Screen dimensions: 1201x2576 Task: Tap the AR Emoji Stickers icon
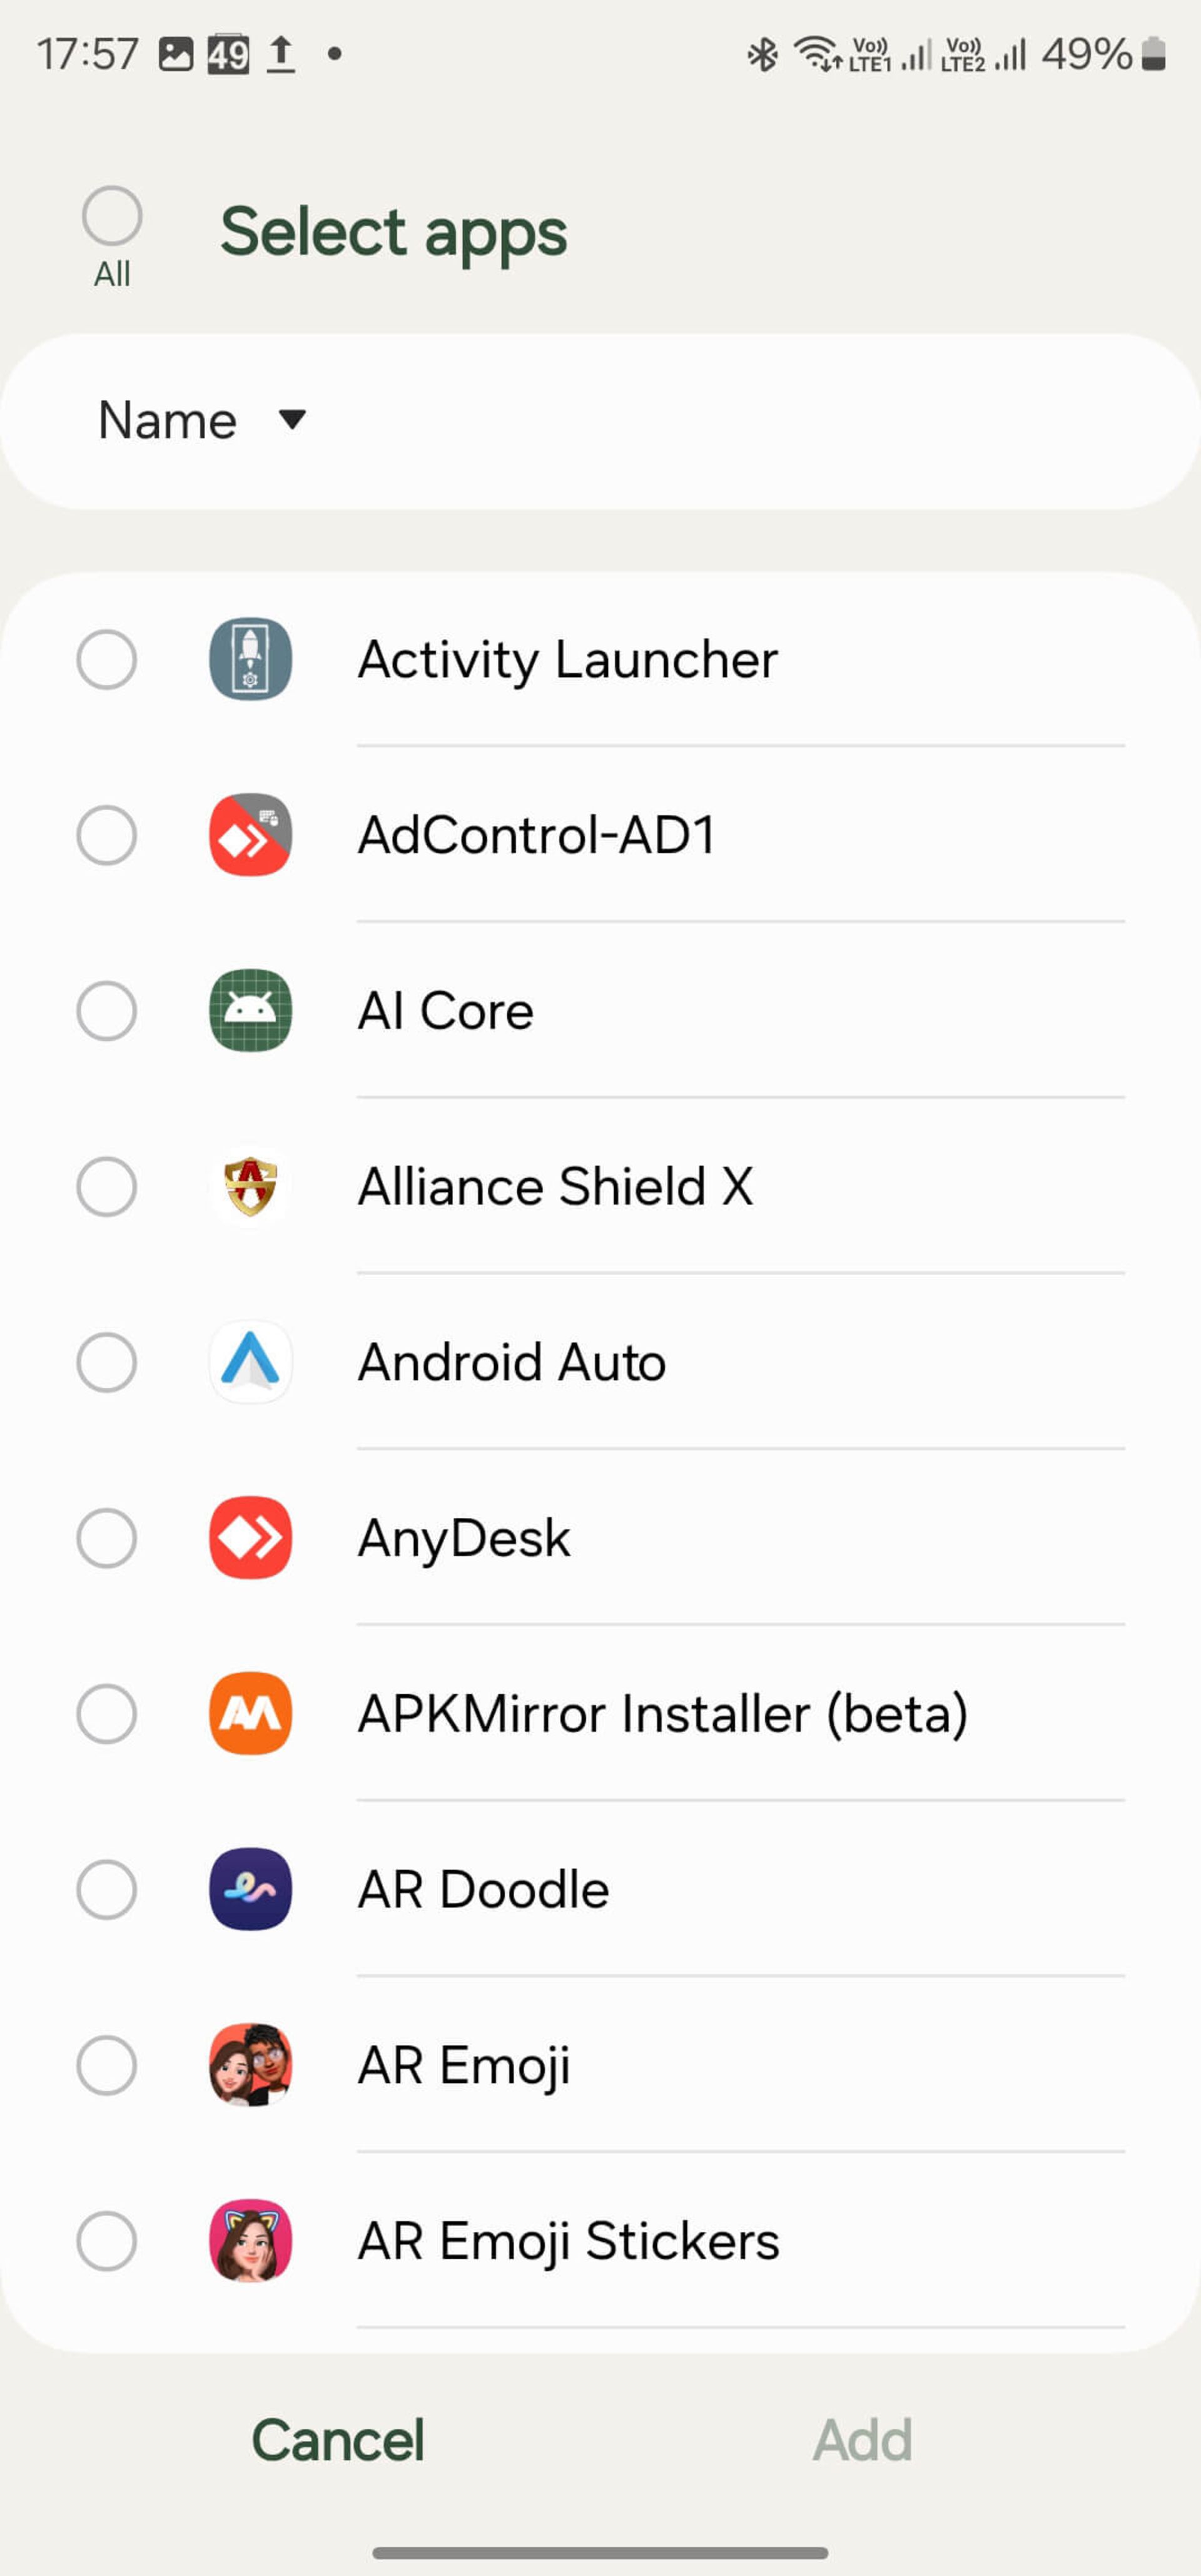250,2240
